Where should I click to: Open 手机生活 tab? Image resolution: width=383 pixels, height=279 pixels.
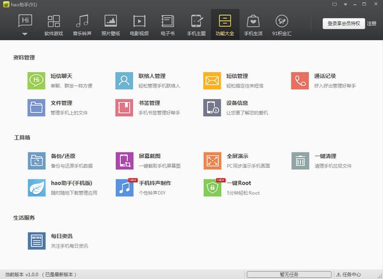tap(253, 25)
